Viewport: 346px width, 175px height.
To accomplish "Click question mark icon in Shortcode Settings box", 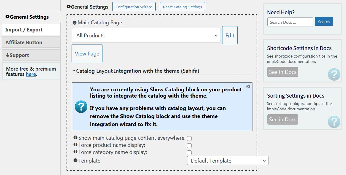I will pos(334,74).
